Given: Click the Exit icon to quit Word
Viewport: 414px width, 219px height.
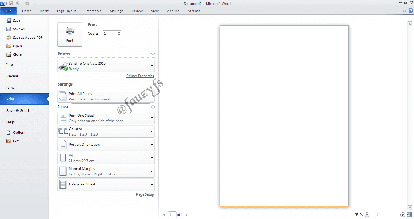Looking at the screenshot, I should (9, 141).
